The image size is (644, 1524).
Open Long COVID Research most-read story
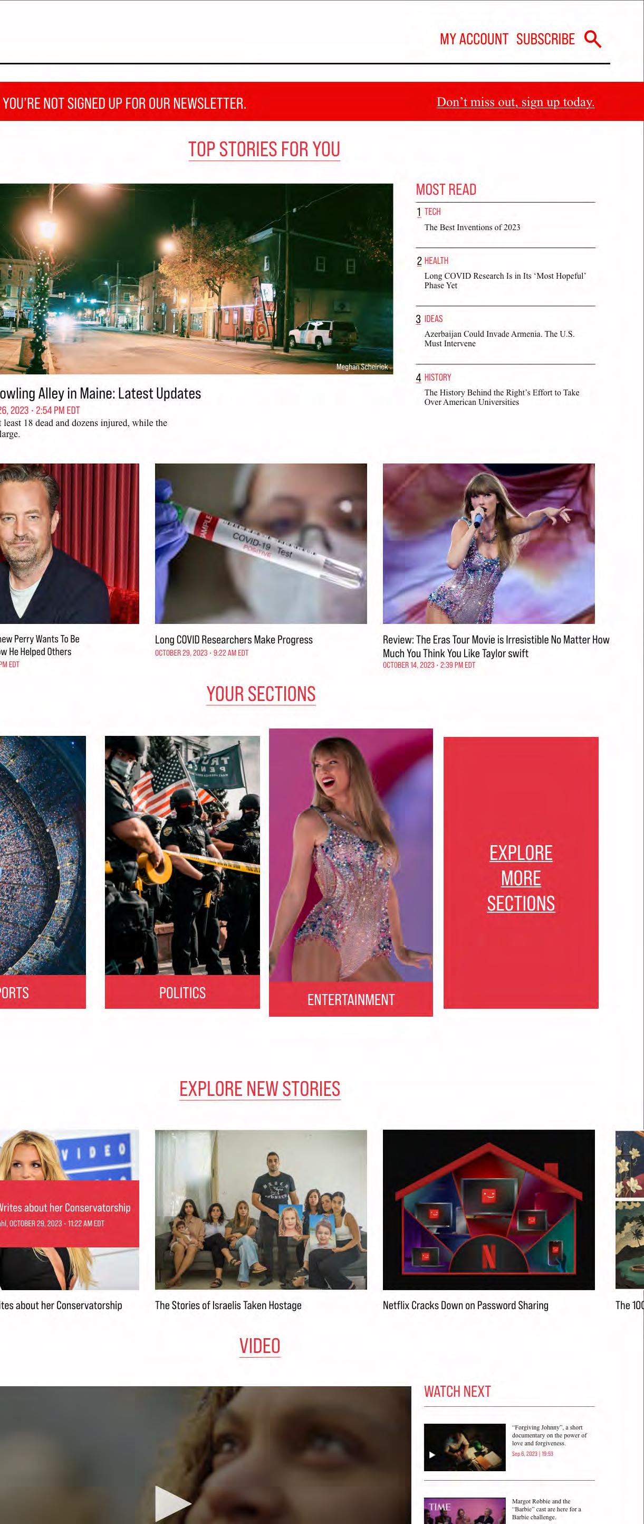(505, 280)
